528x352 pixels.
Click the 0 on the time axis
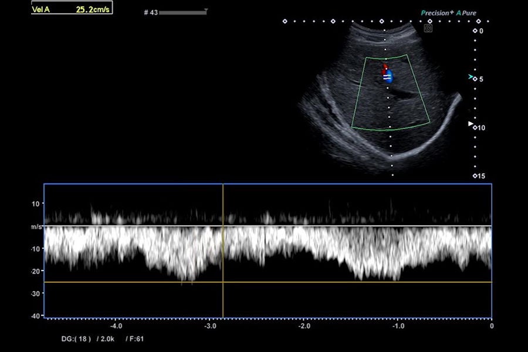click(492, 326)
